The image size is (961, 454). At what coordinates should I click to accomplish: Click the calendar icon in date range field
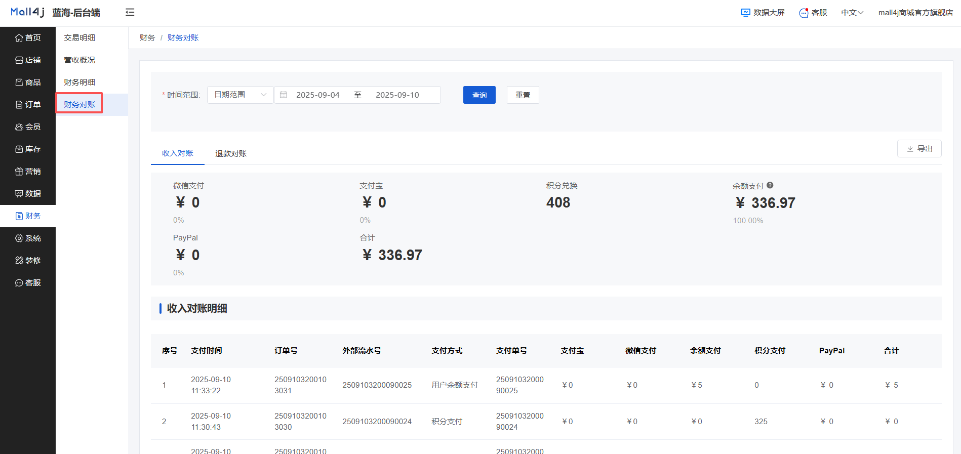(284, 95)
